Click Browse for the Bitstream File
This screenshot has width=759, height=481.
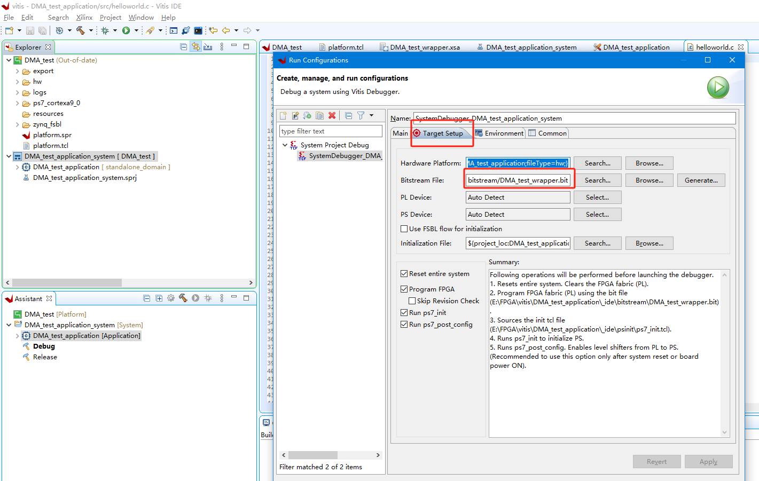pyautogui.click(x=649, y=180)
